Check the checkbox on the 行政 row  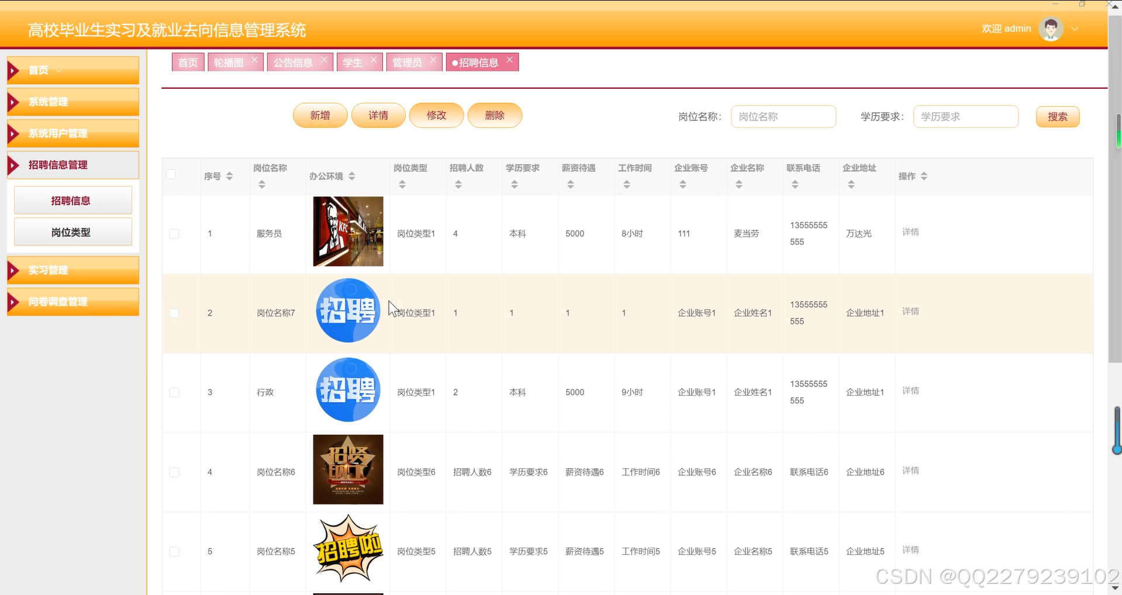tap(174, 393)
